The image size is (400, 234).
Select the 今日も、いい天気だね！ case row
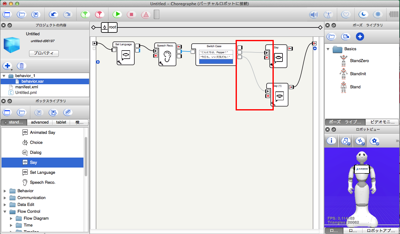216,57
